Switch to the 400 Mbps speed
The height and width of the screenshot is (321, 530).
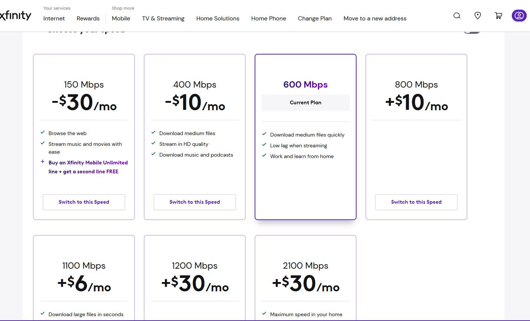coord(195,202)
